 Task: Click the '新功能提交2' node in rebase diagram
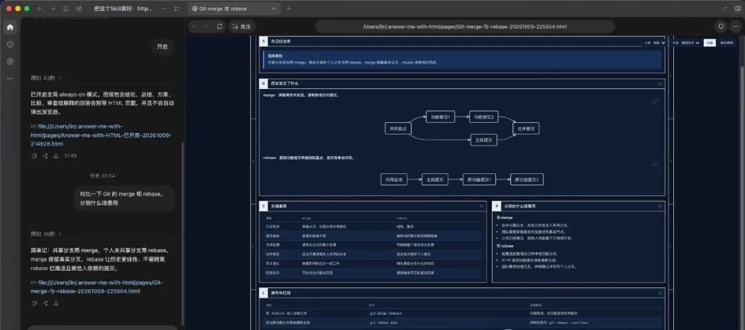click(x=526, y=179)
